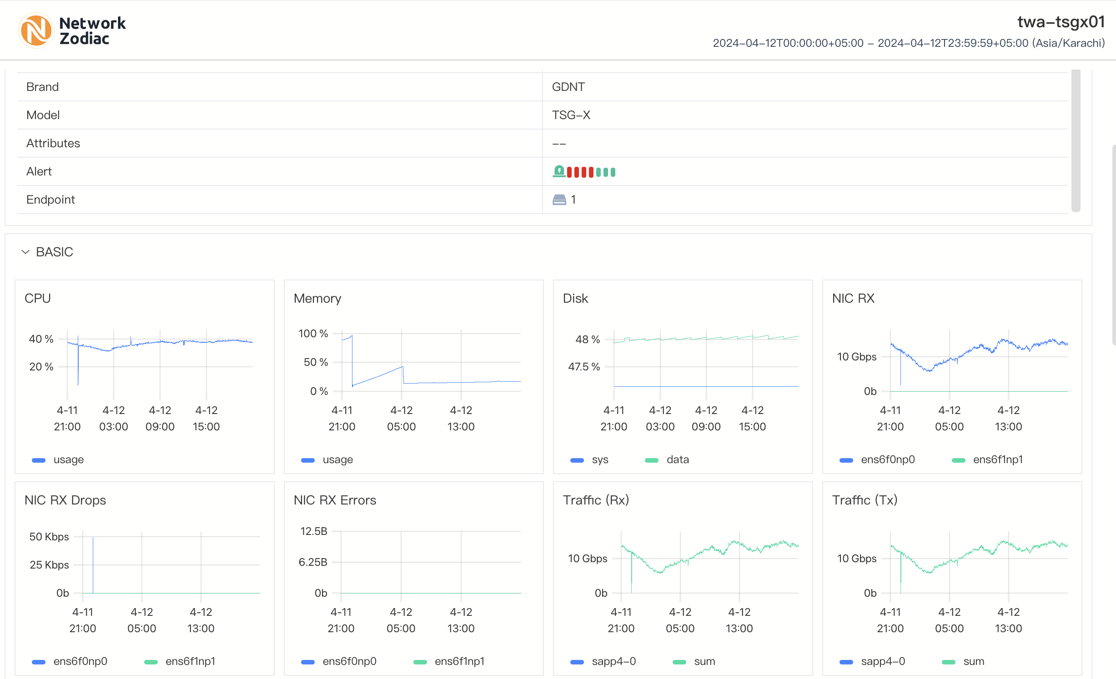Toggle usage series in Memory legend
The image size is (1116, 679).
click(x=337, y=459)
